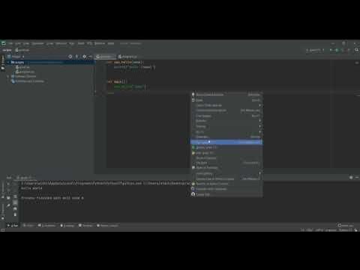This screenshot has height=270, width=360.
Task: Choose Open in Terminal from context menu
Action: click(226, 168)
